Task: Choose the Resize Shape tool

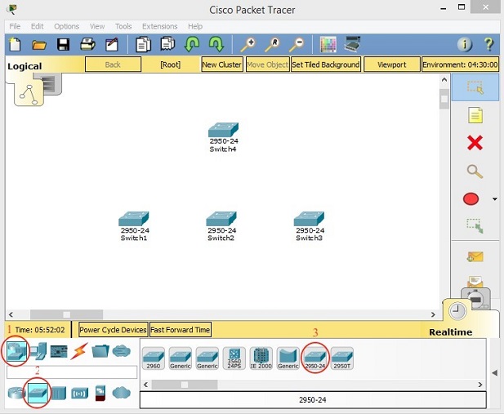Action: pos(475,226)
